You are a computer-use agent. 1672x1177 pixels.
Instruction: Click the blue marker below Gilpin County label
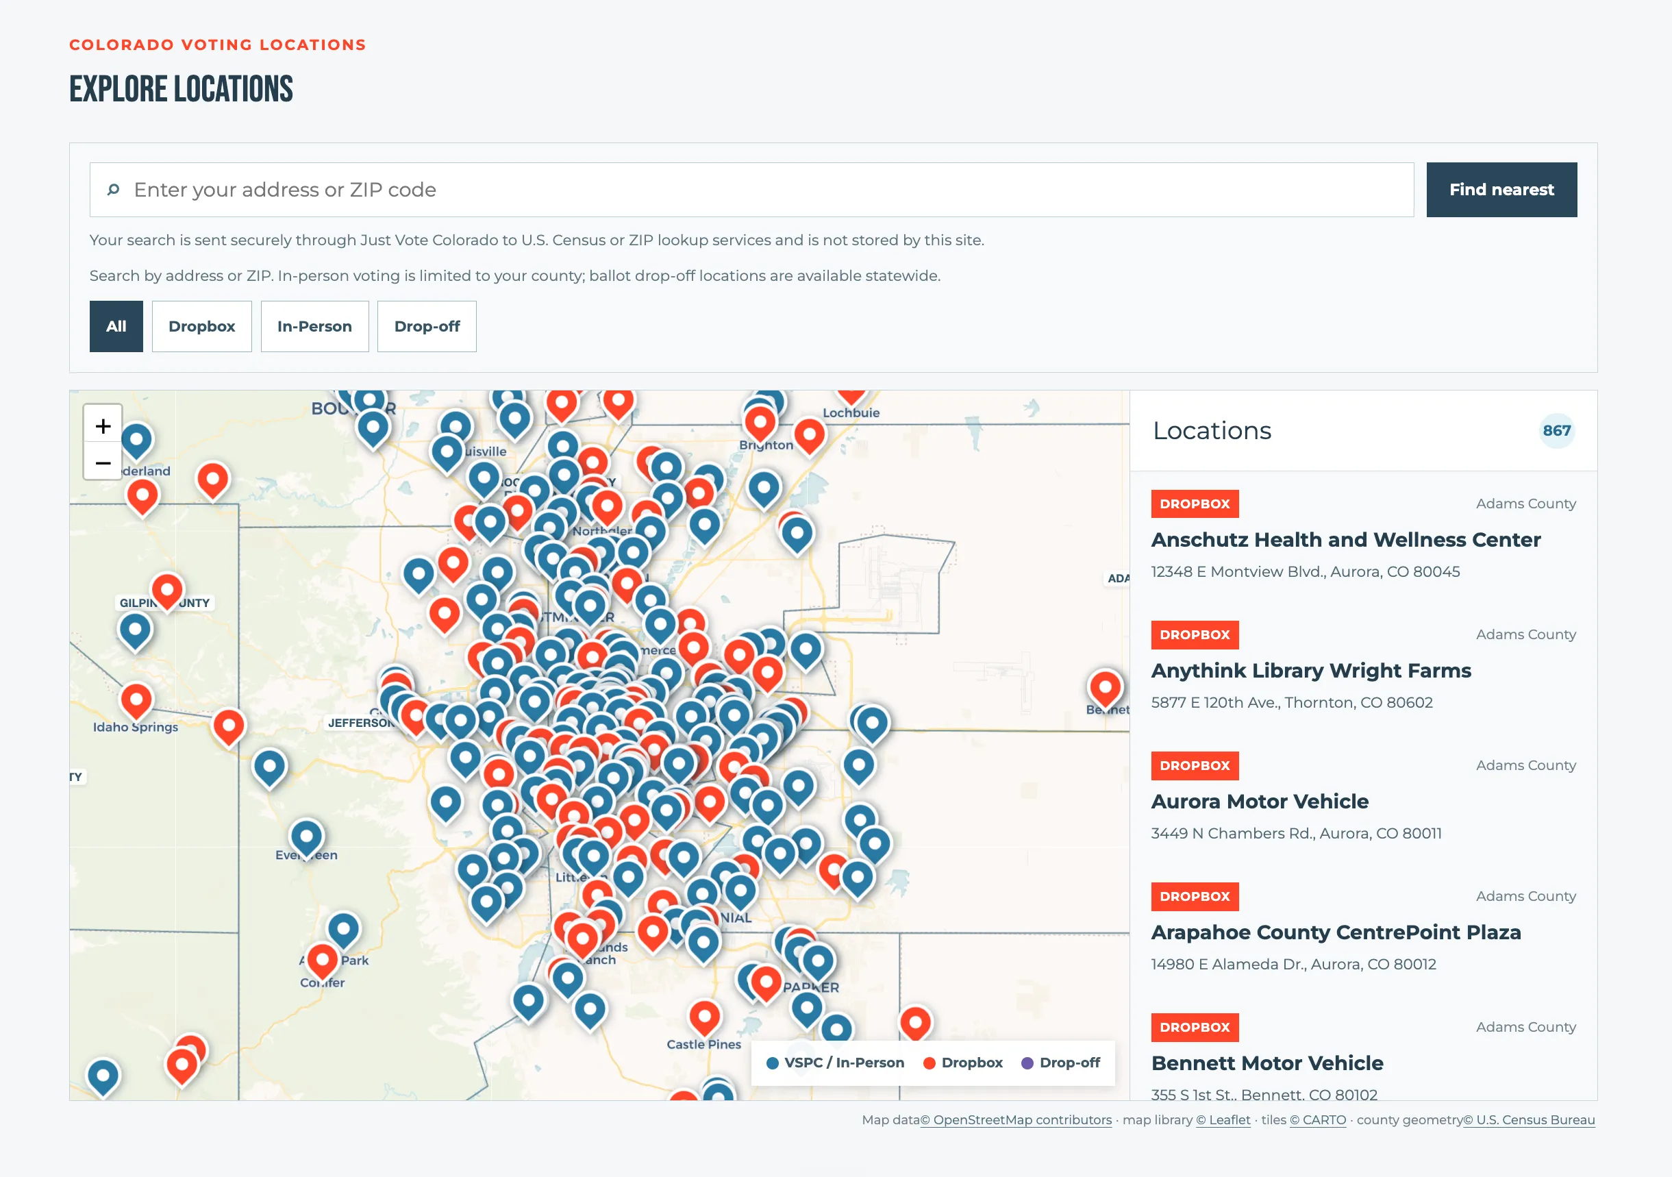[135, 633]
